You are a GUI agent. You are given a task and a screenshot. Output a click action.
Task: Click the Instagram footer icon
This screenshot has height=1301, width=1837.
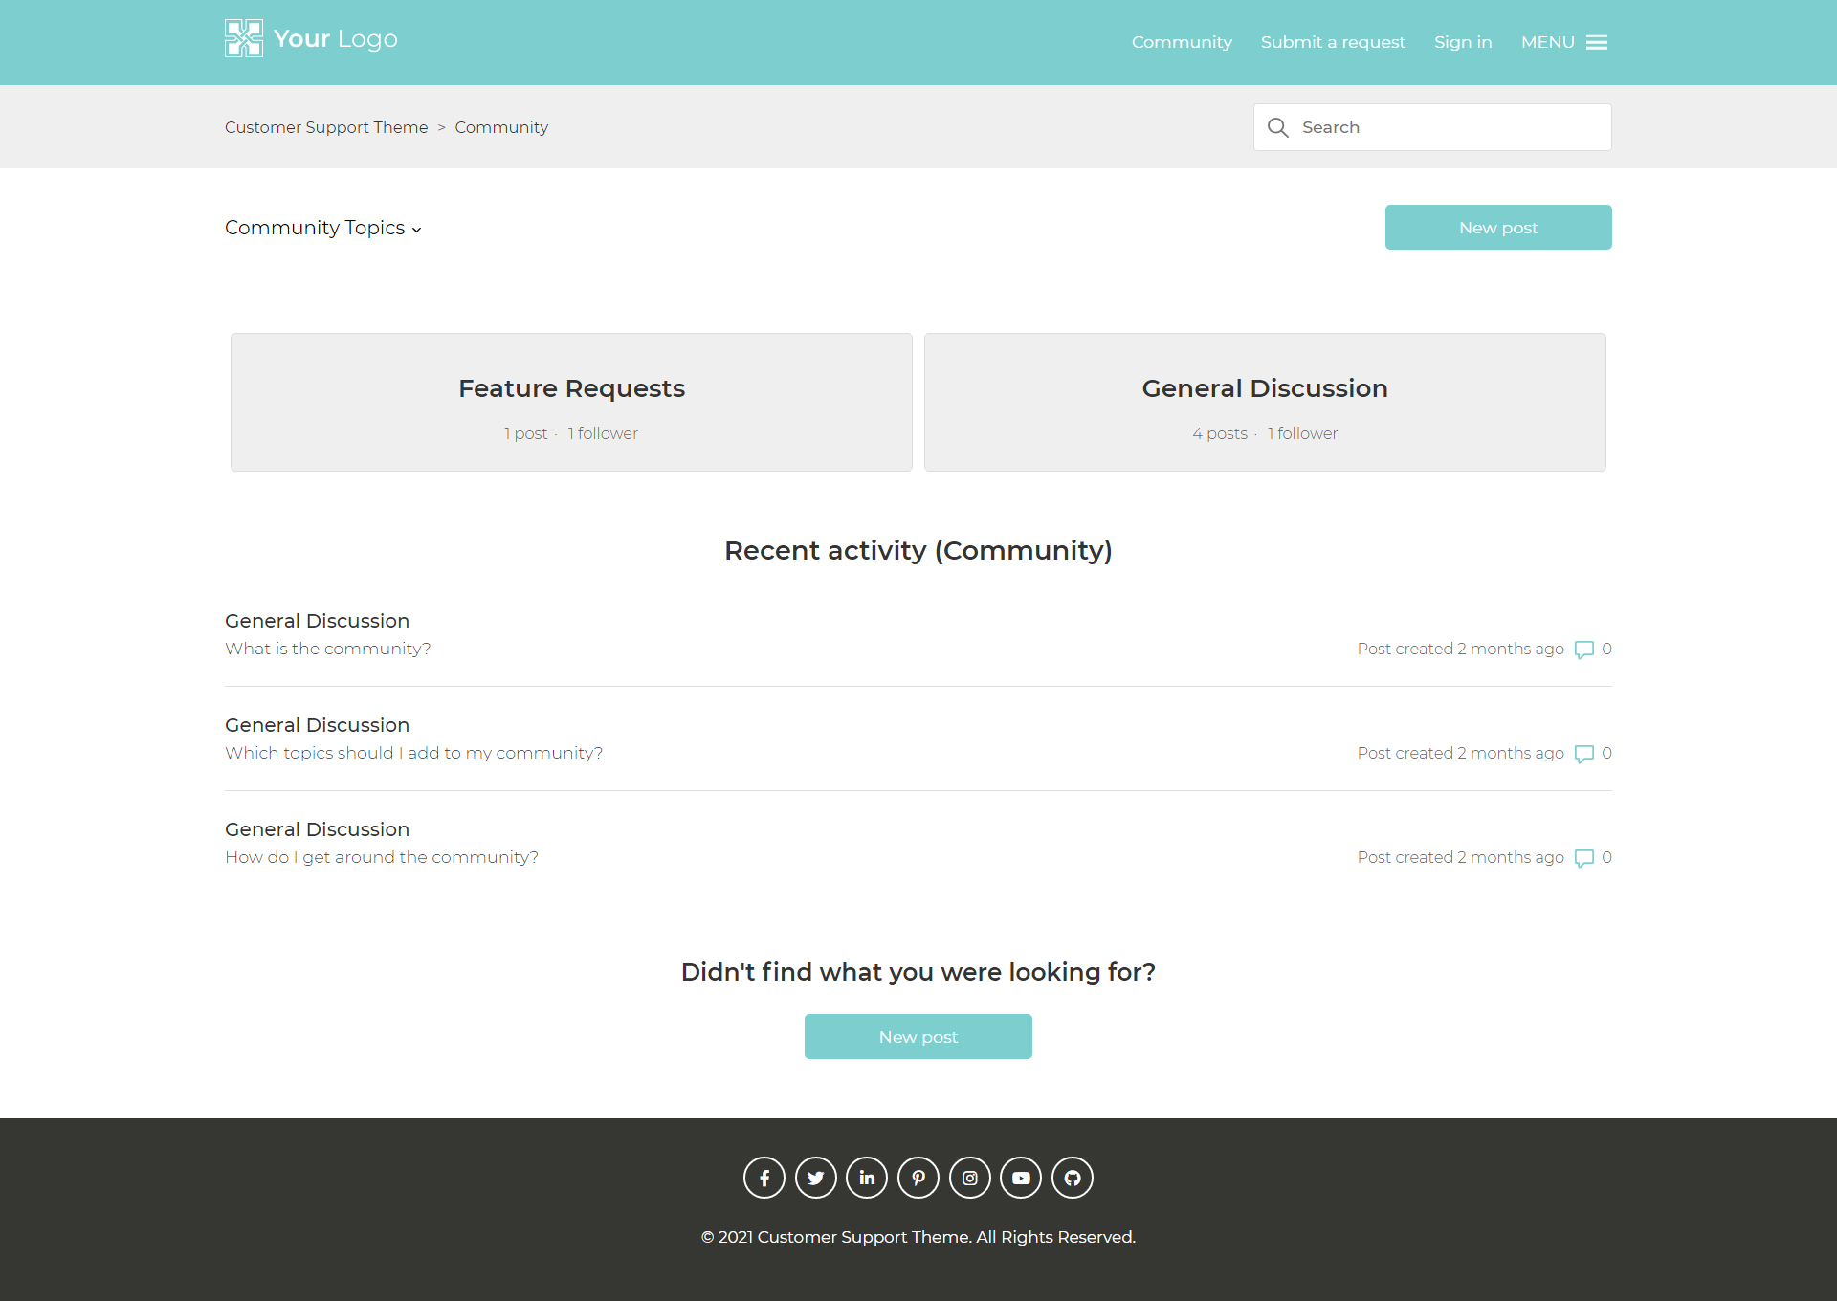tap(970, 1178)
